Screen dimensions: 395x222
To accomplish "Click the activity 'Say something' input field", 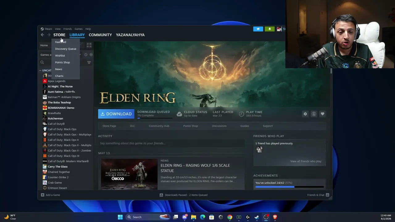I will (171, 143).
